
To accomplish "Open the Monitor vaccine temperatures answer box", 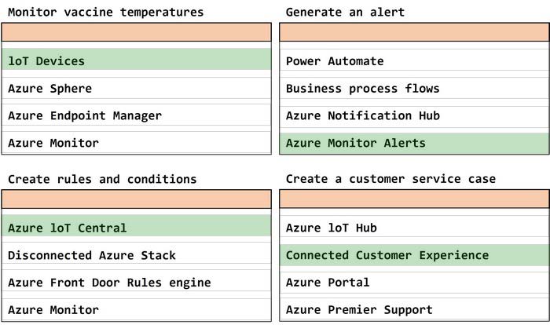I will [136, 32].
